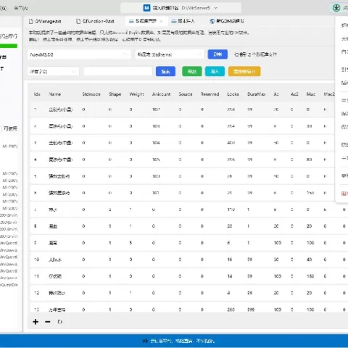The image size is (348, 348).
Task: Click the Weight column header
Action: pyautogui.click(x=136, y=94)
